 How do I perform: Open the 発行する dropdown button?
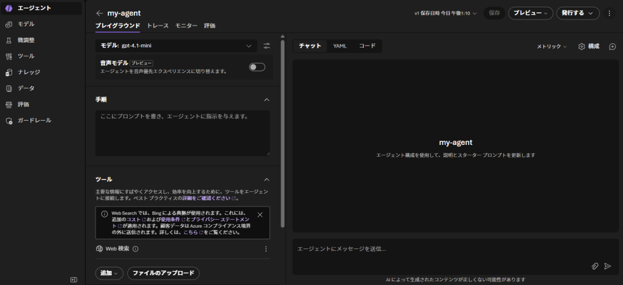pos(578,13)
